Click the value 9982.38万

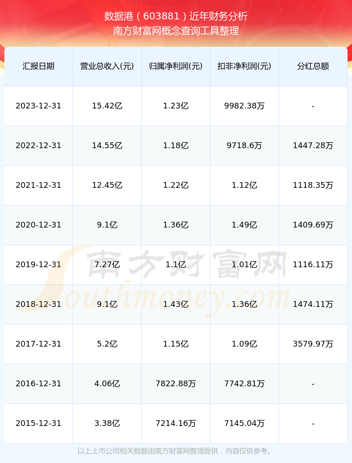(x=245, y=106)
